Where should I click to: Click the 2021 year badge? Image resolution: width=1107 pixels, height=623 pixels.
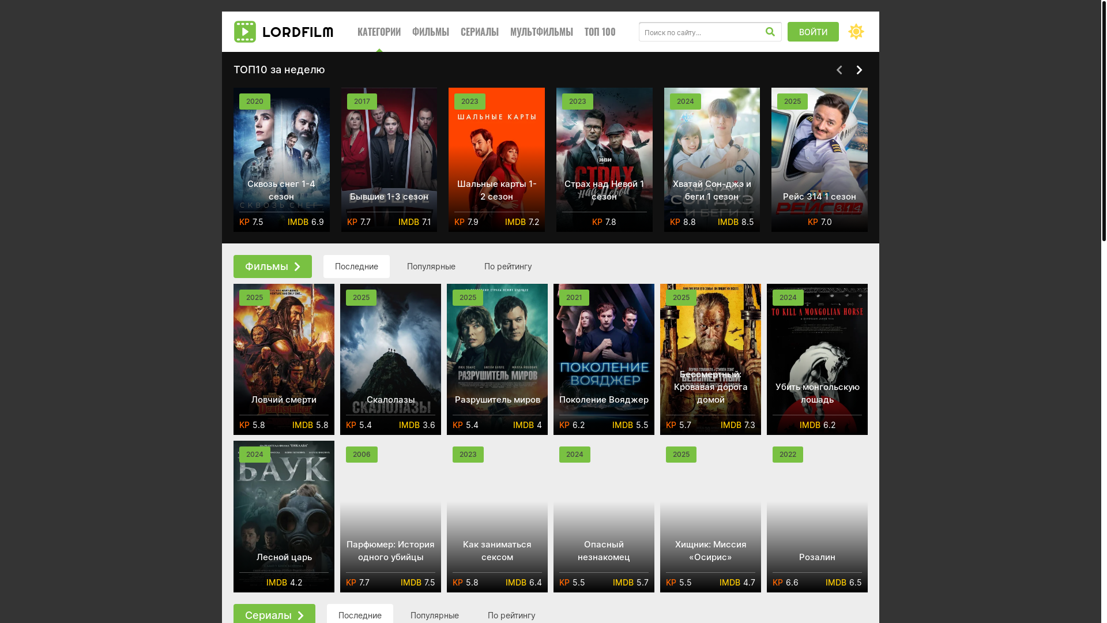point(574,298)
